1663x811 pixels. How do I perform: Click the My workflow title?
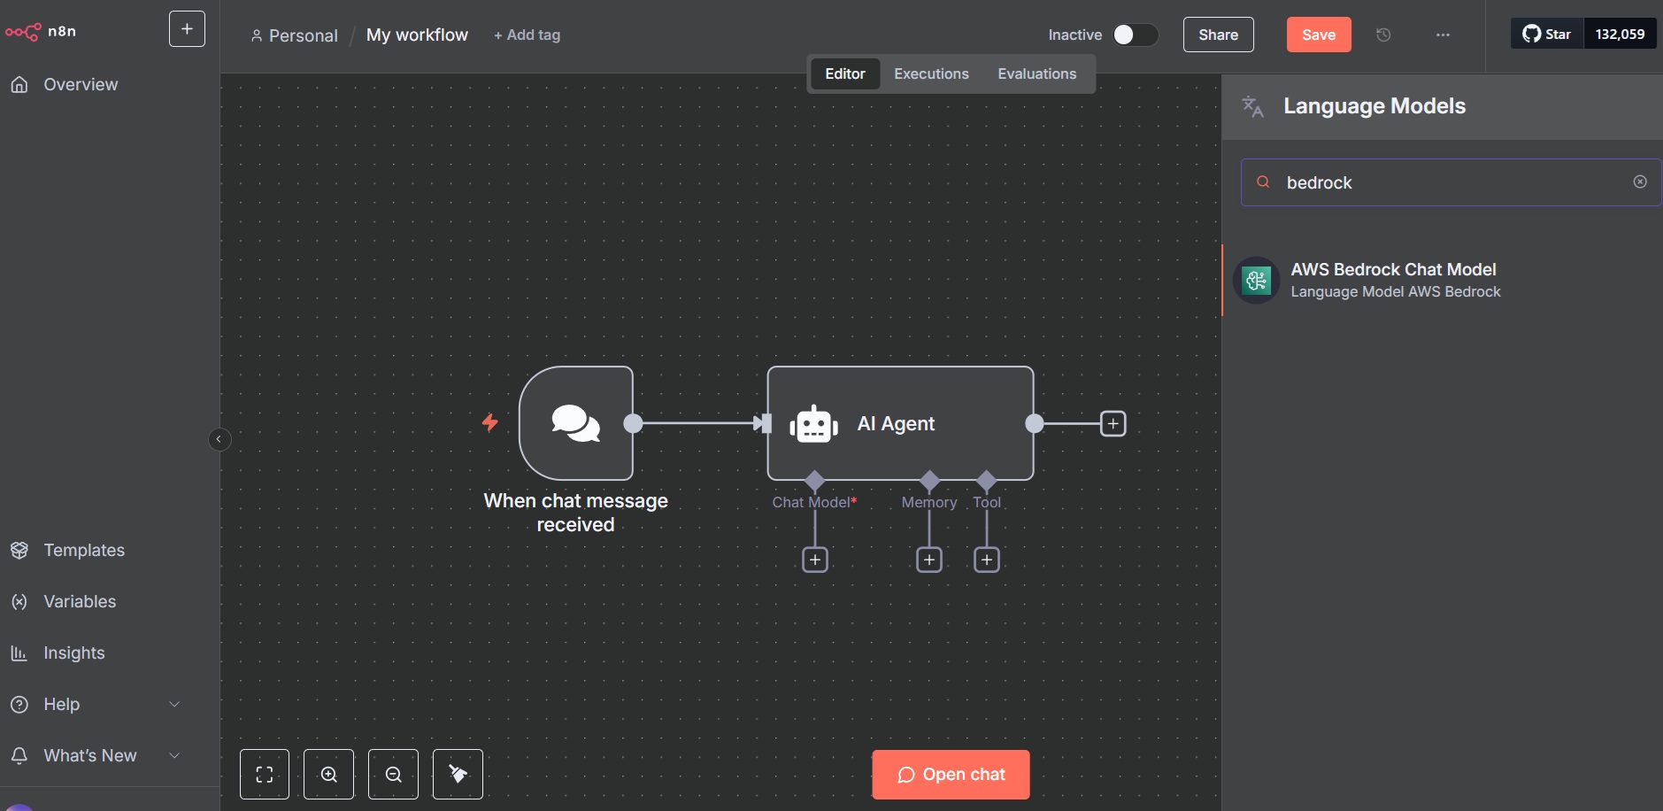click(x=417, y=35)
